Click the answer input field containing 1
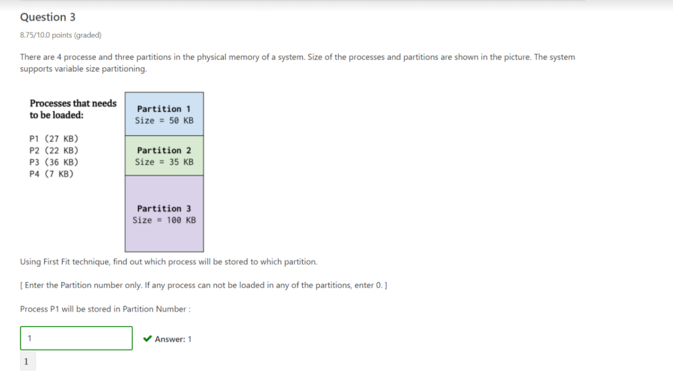The height and width of the screenshot is (380, 673). coord(76,338)
